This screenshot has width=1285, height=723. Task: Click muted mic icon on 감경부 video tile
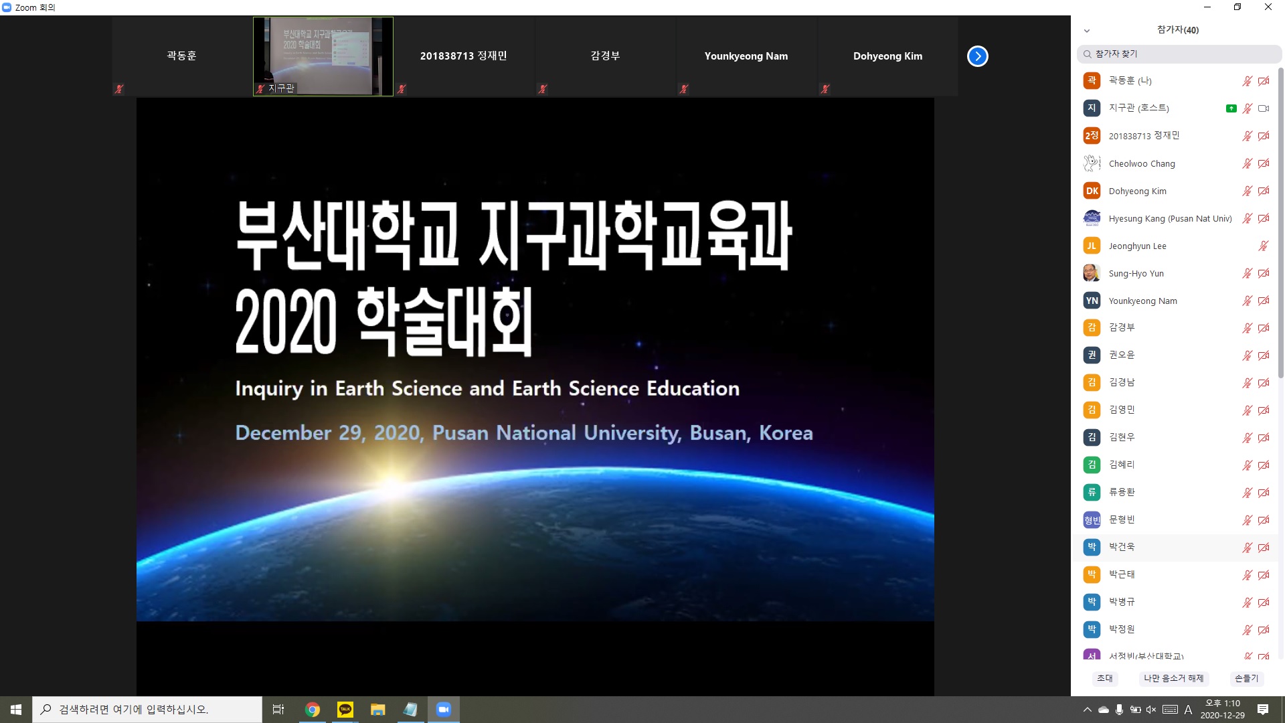(x=543, y=88)
